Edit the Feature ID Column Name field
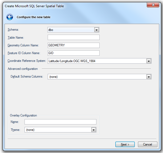Viewport: 163px width, 153px height. pyautogui.click(x=74, y=53)
